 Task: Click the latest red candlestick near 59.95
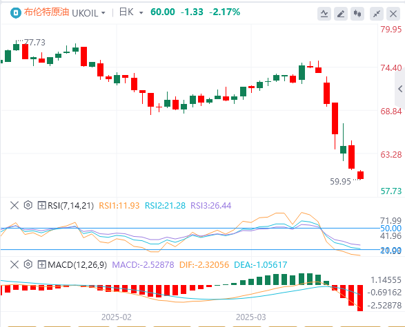click(x=360, y=175)
